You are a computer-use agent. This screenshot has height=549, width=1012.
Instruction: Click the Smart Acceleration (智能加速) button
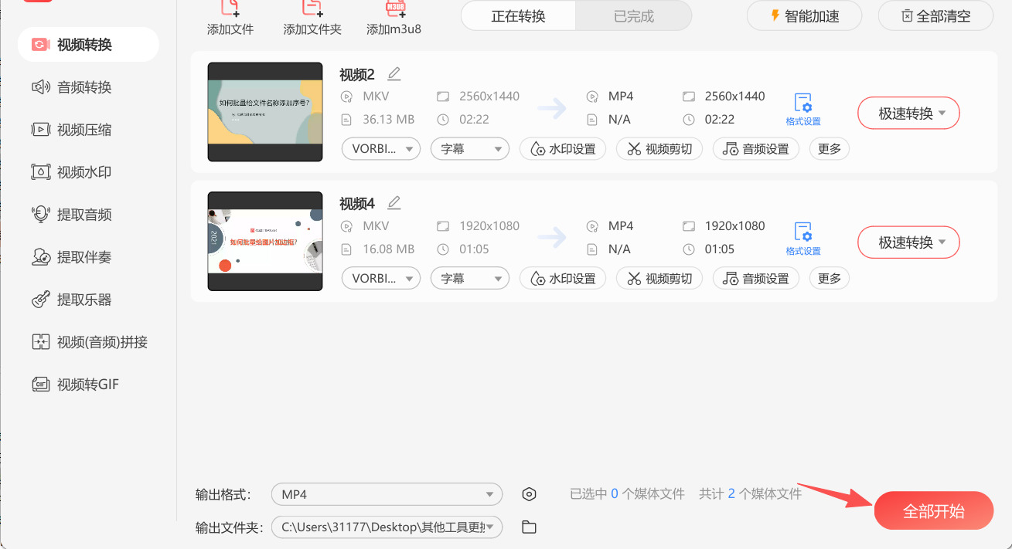pos(804,16)
